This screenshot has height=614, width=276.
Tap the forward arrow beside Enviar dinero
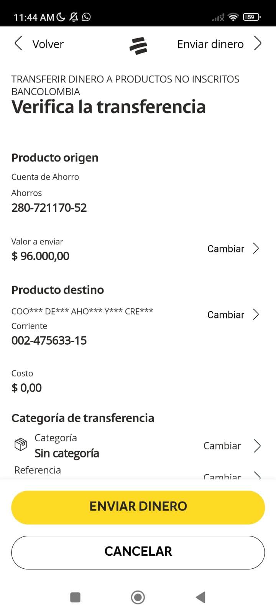point(258,44)
